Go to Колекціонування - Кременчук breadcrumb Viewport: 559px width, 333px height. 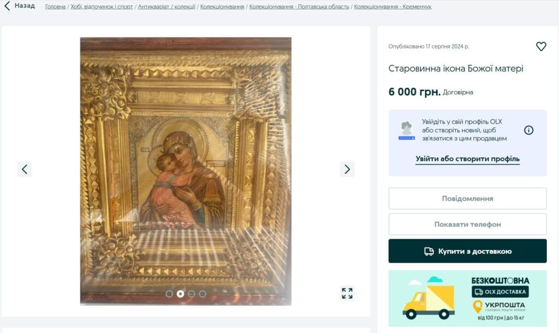pyautogui.click(x=393, y=7)
